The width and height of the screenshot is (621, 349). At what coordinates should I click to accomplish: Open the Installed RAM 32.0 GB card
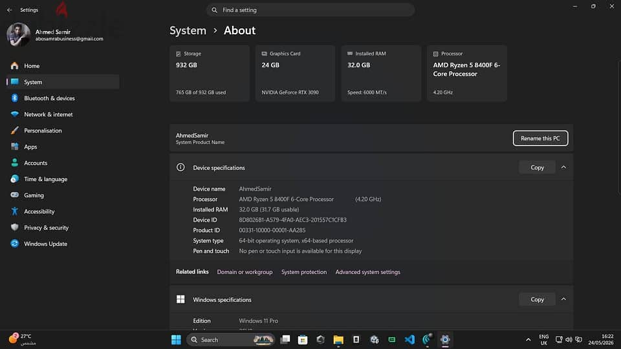click(381, 74)
